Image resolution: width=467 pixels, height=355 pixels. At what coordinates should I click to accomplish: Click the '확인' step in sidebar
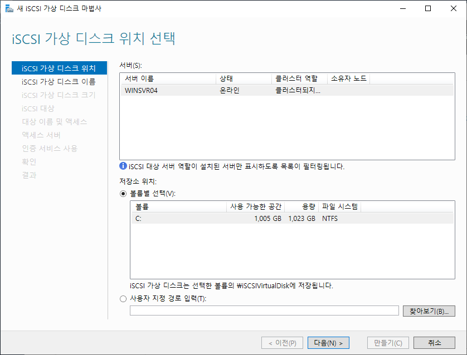29,162
